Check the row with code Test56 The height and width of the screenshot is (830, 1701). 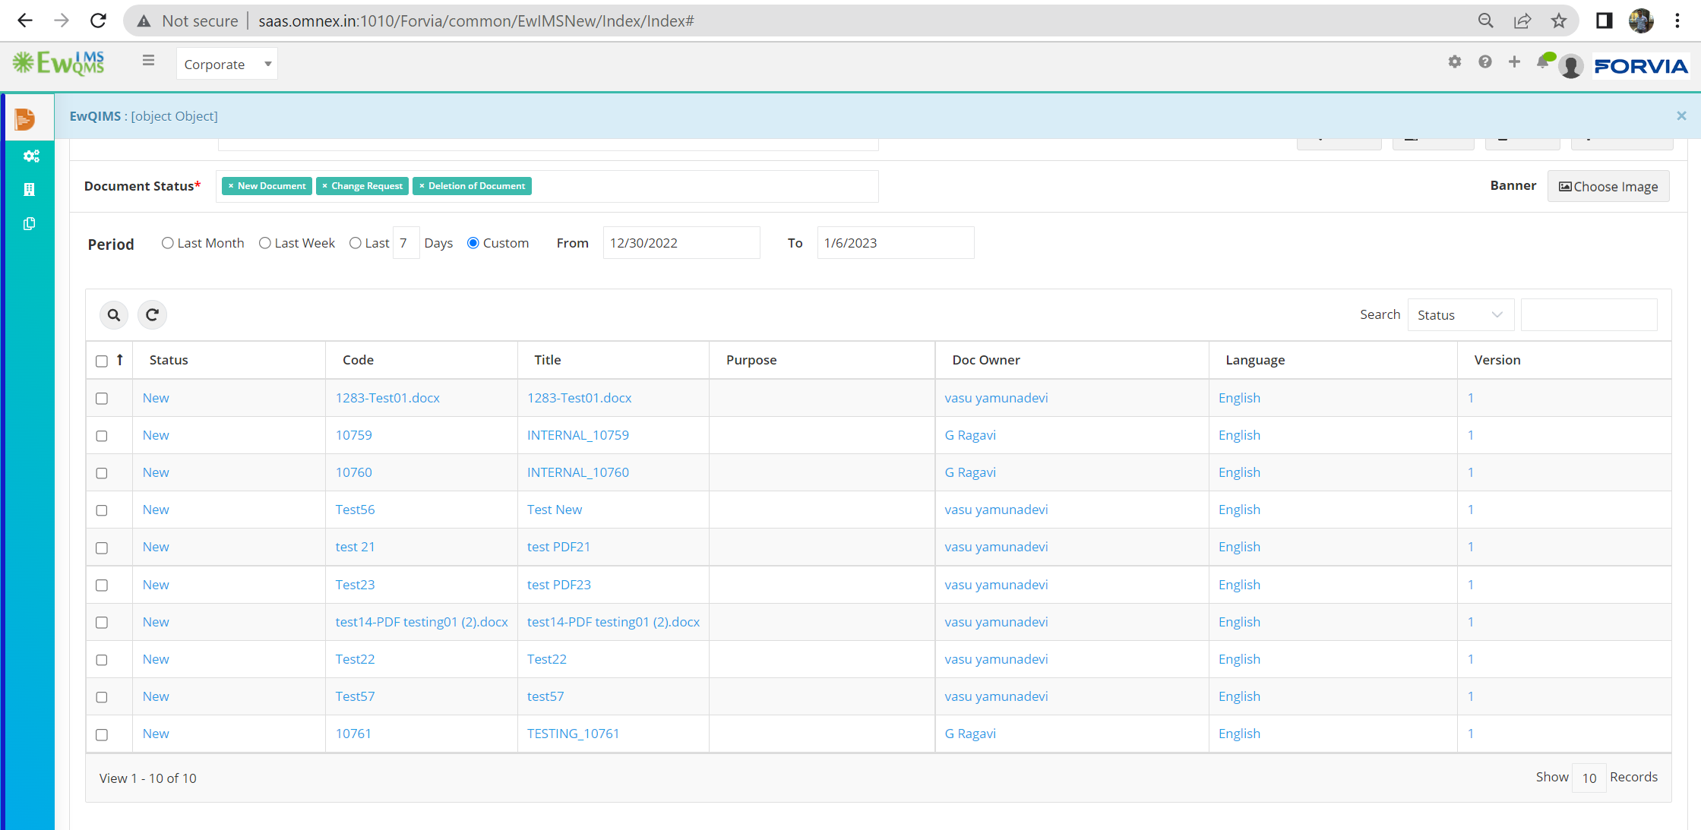pos(102,510)
